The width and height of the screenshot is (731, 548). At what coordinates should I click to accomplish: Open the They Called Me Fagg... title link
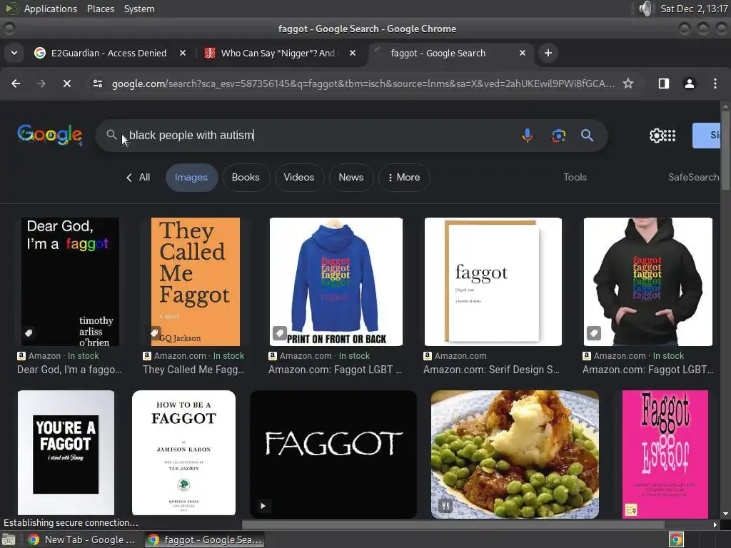pos(193,370)
